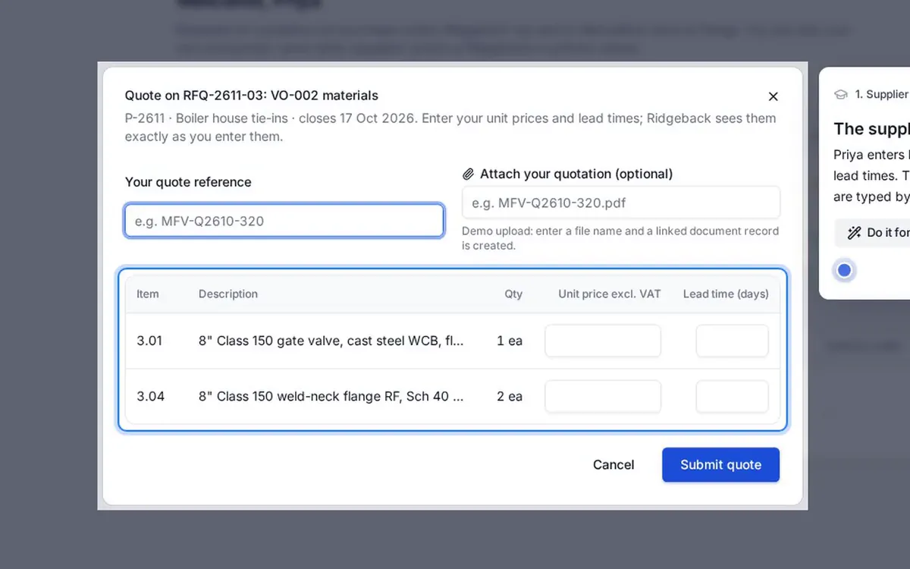Click the "2 ea" quantity cell

[x=510, y=396]
